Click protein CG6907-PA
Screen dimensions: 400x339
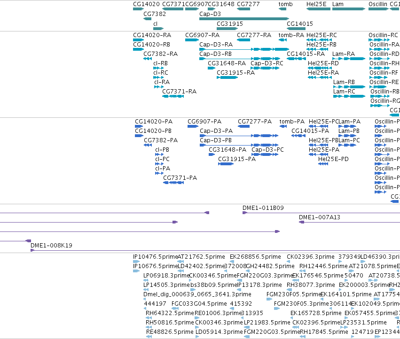coord(193,126)
